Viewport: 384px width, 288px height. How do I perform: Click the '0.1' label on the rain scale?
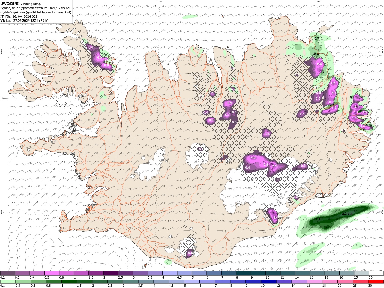[2, 286]
